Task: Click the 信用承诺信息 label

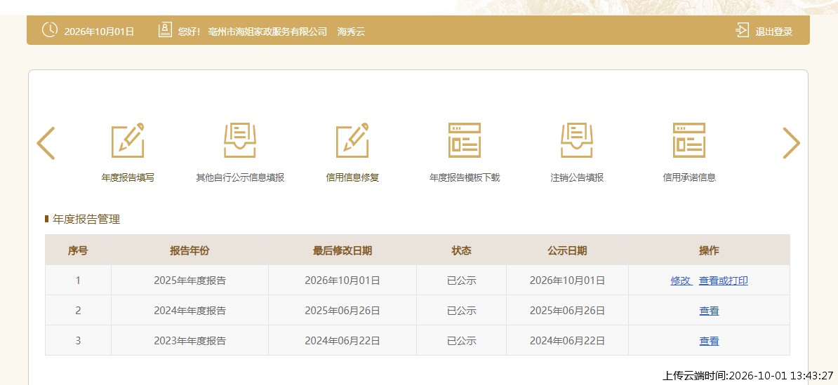Action: coord(689,178)
